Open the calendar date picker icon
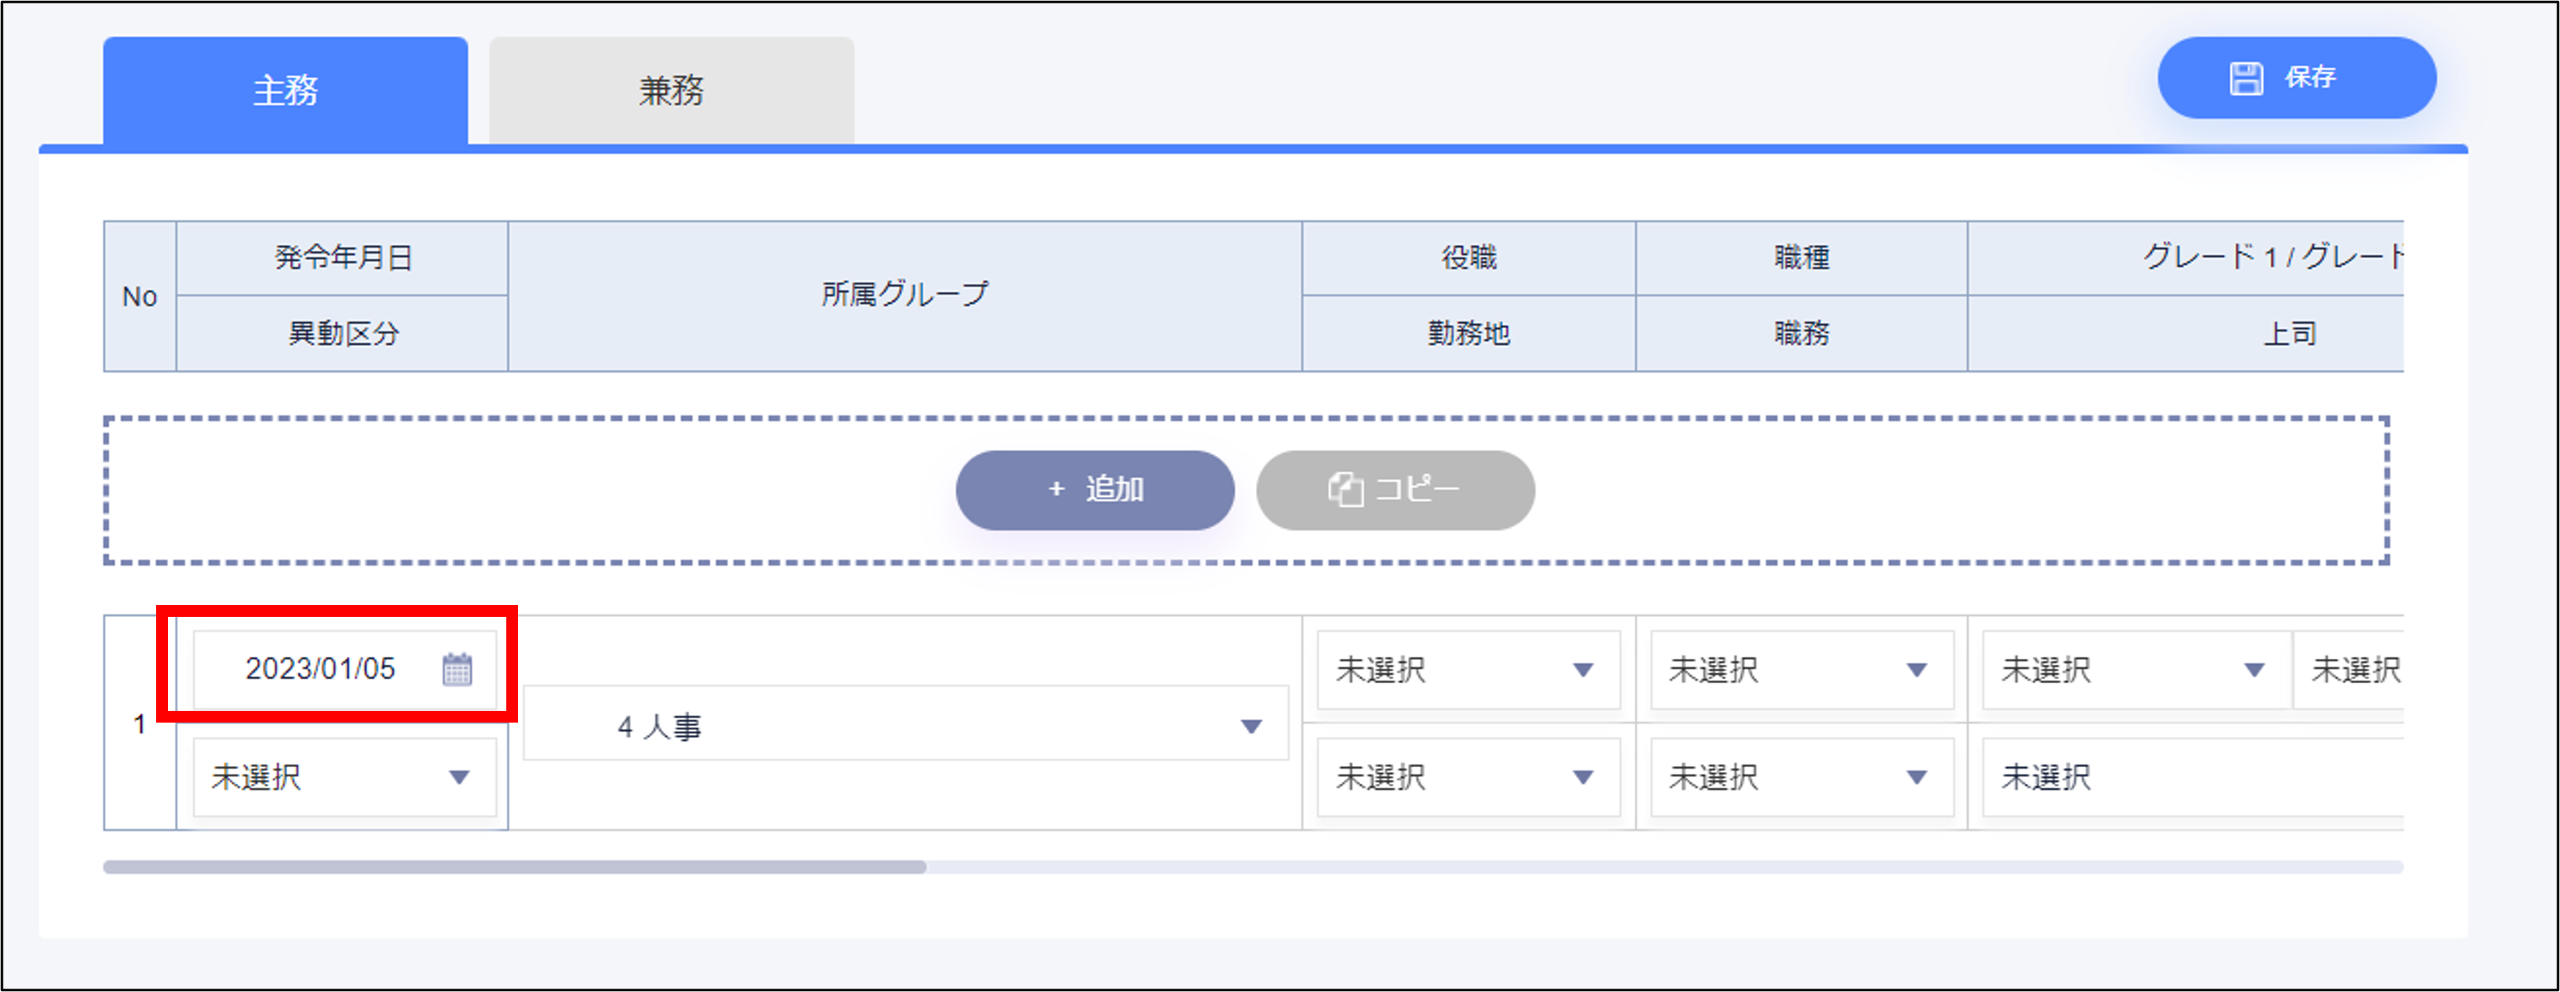Screen dimensions: 2560x992 [x=457, y=669]
